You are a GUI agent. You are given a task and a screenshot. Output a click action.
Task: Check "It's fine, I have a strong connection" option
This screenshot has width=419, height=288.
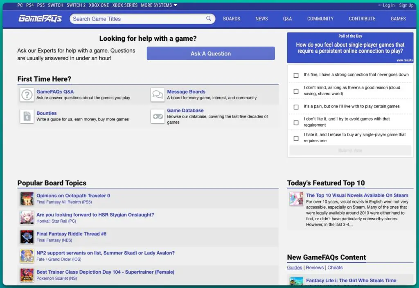[x=296, y=75]
